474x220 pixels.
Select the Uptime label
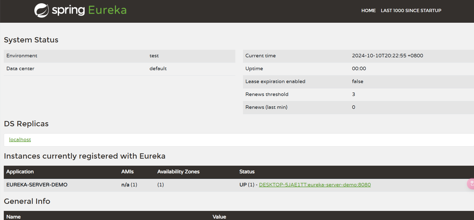point(254,69)
